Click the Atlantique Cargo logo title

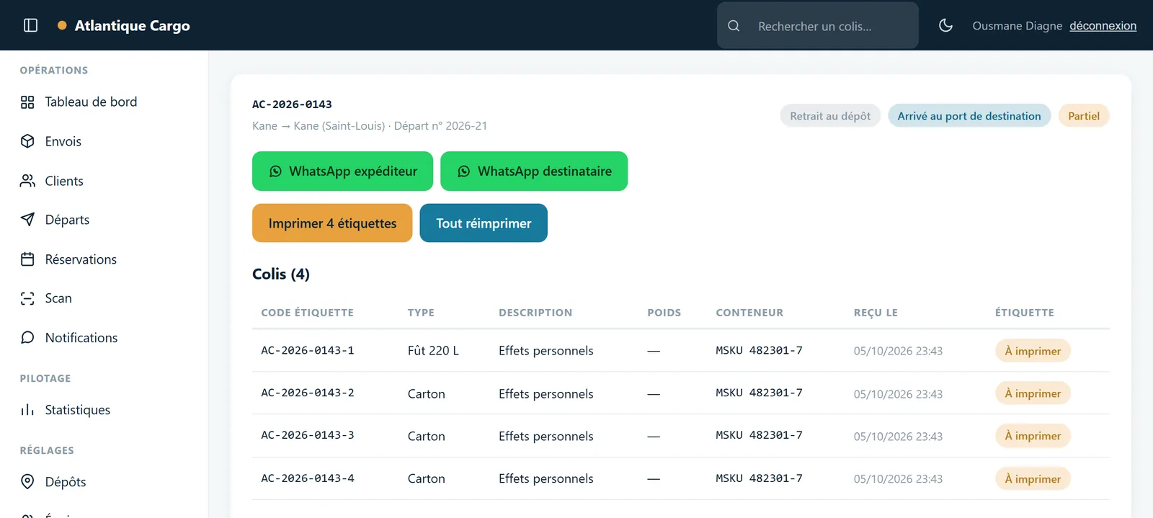(x=132, y=26)
